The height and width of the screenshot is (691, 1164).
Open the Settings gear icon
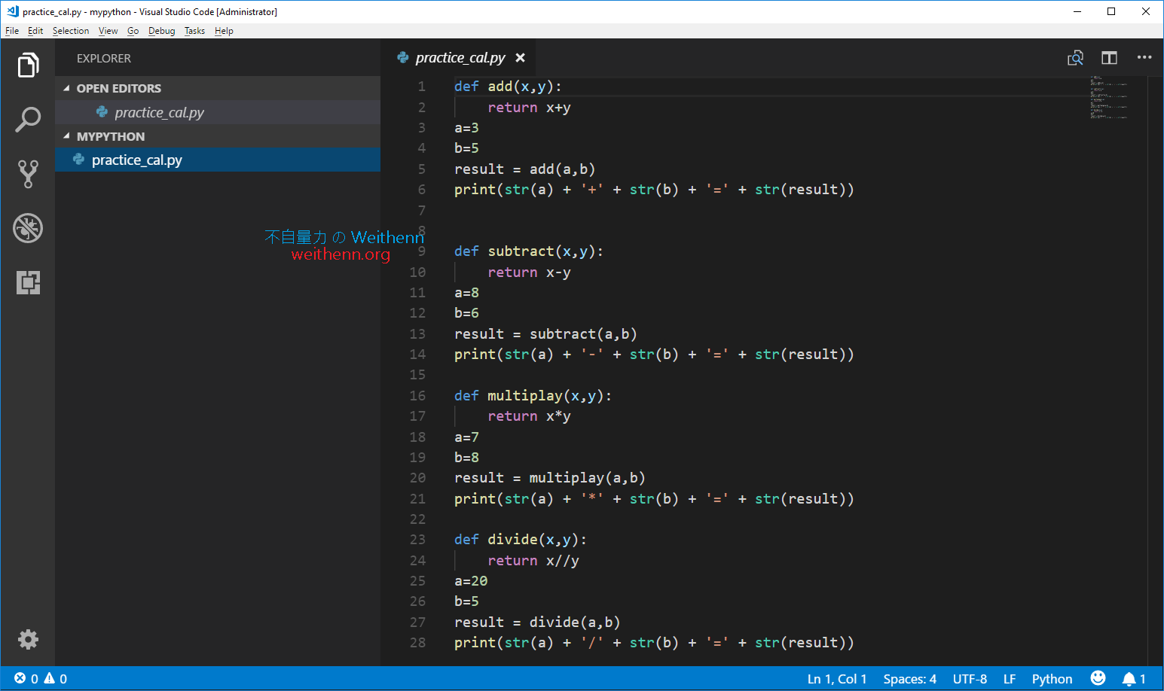(28, 639)
